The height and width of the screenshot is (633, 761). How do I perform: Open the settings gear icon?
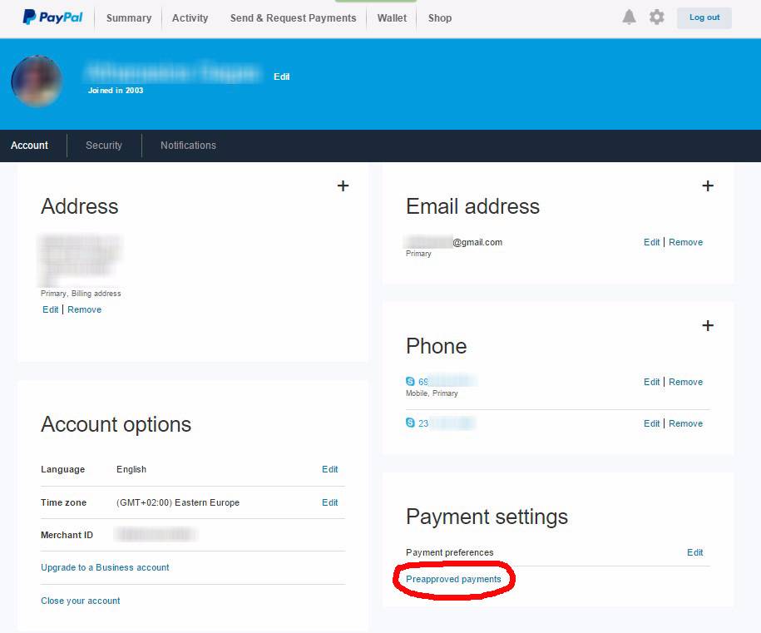click(657, 17)
